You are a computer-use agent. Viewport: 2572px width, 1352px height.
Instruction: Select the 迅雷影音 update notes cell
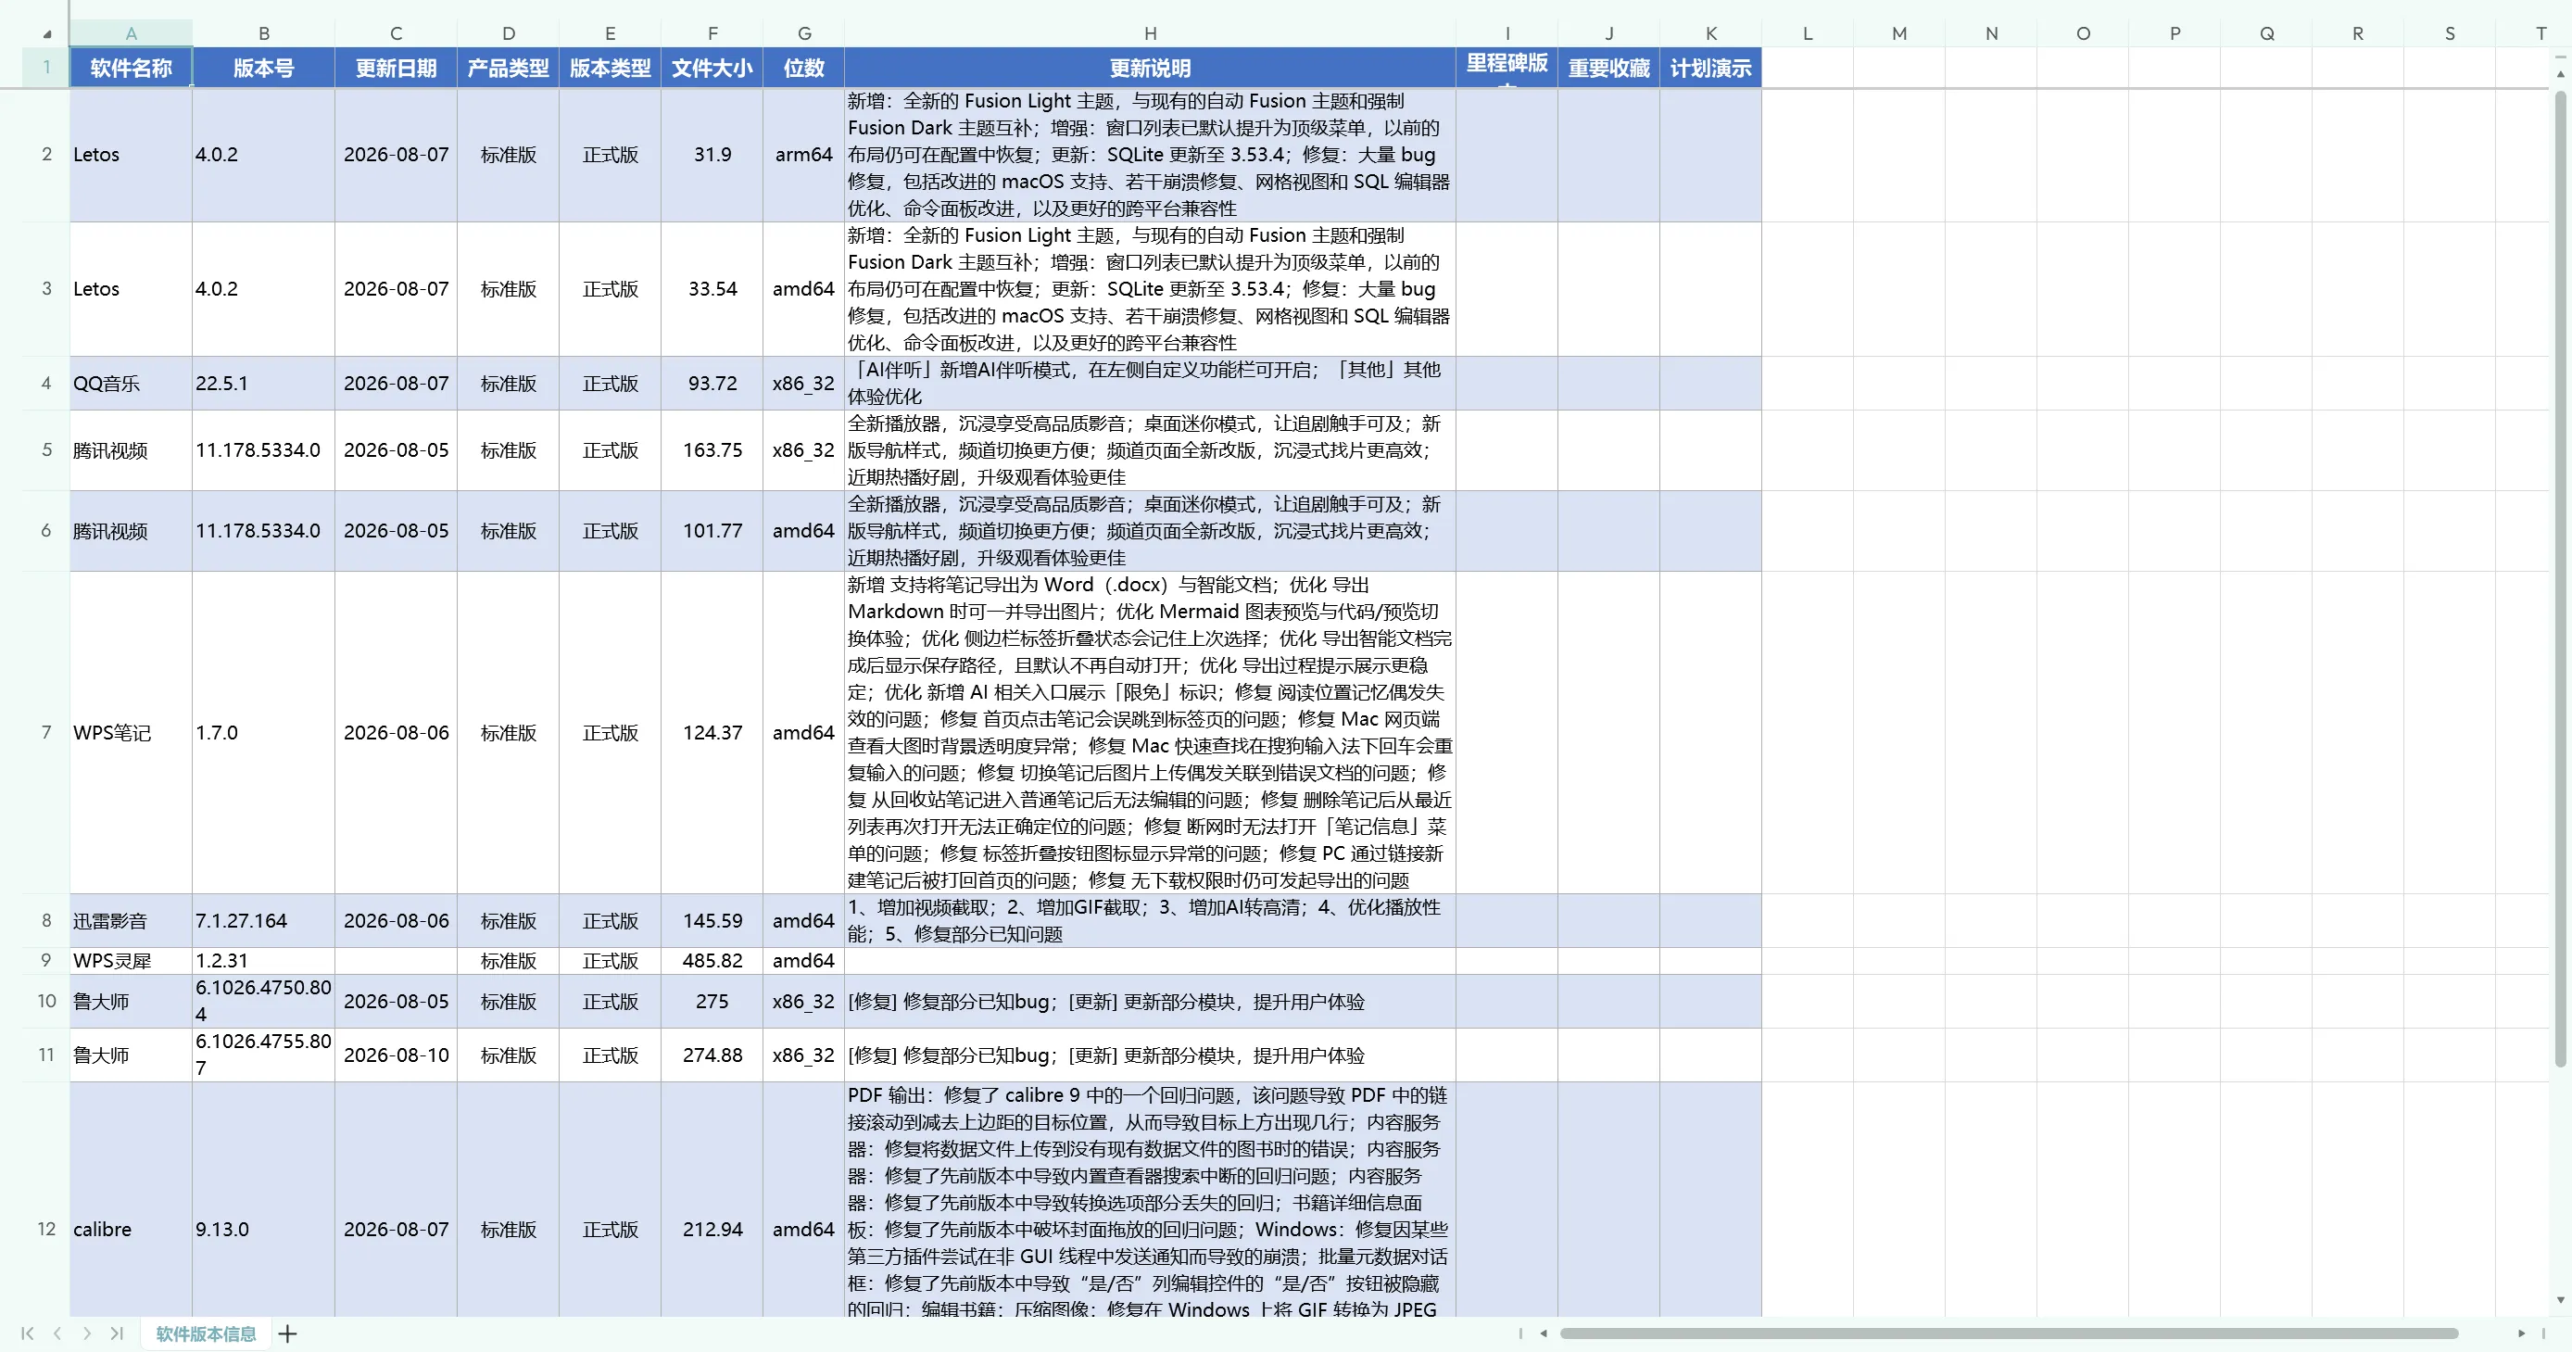pyautogui.click(x=1150, y=920)
